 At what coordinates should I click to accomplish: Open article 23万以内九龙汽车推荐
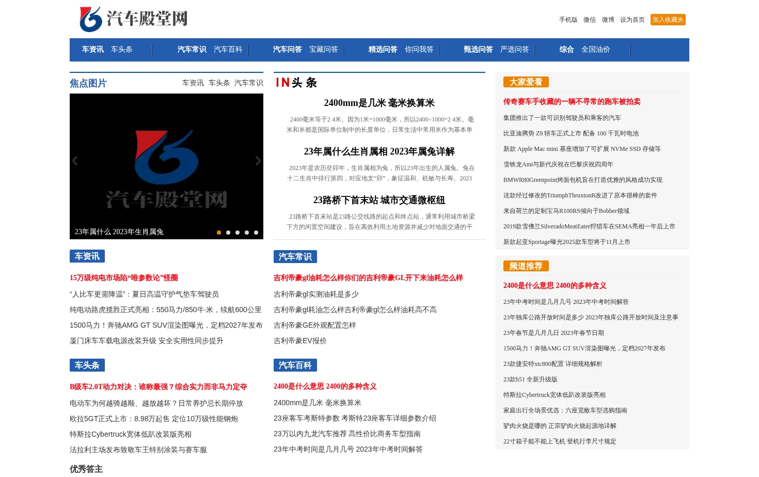pos(347,434)
